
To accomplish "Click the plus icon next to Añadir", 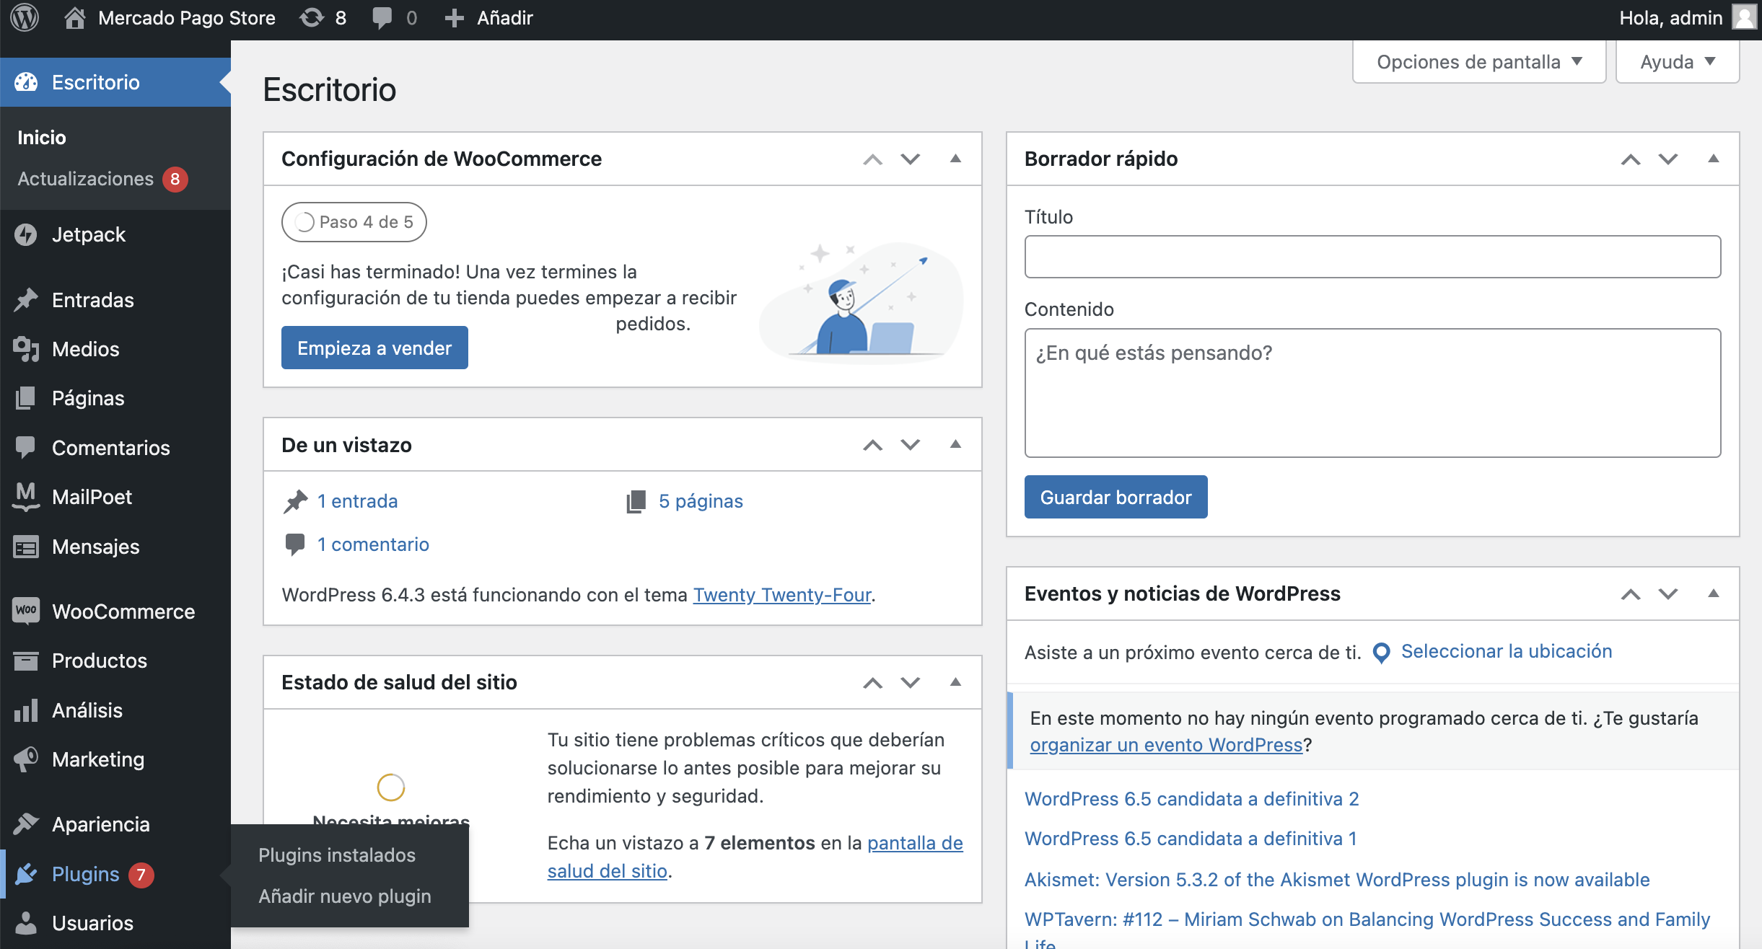I will [x=454, y=18].
